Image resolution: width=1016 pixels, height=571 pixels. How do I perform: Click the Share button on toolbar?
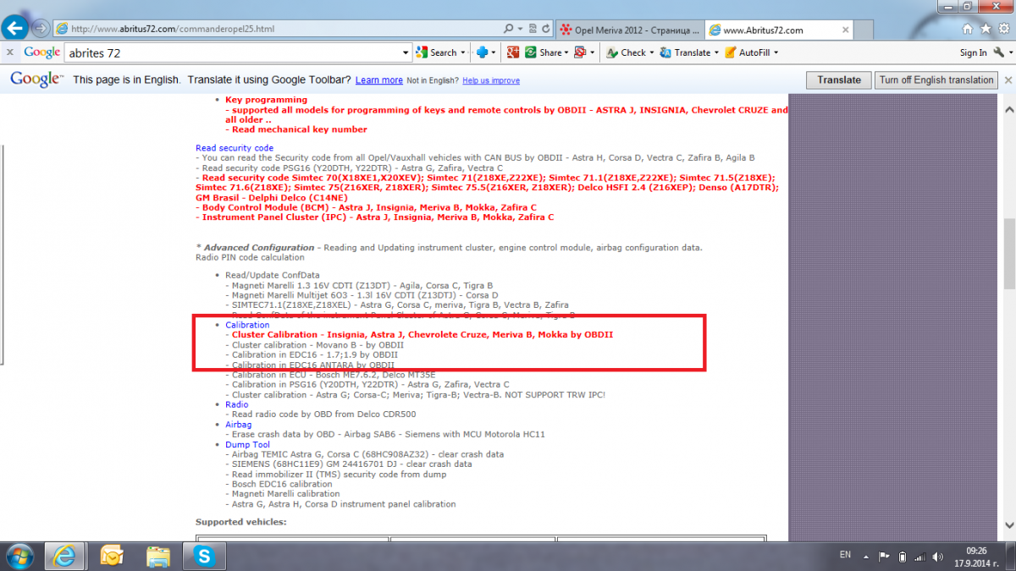[x=544, y=52]
